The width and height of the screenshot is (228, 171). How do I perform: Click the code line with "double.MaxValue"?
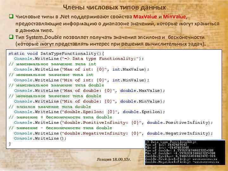coord(89,91)
